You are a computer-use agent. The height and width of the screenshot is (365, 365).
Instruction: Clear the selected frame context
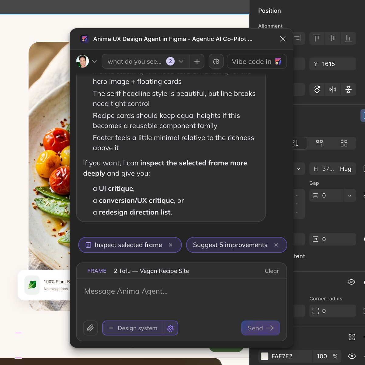pos(272,271)
